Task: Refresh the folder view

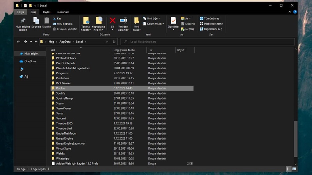Action: tap(114, 42)
